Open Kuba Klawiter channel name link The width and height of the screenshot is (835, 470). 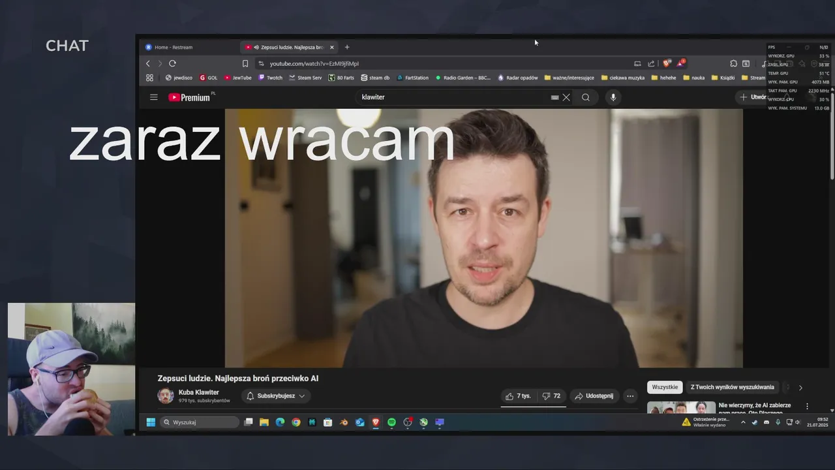(199, 392)
